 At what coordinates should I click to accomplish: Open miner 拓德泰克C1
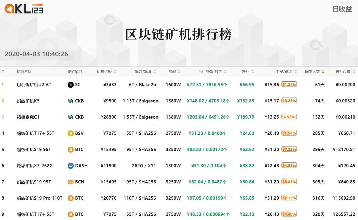28,117
